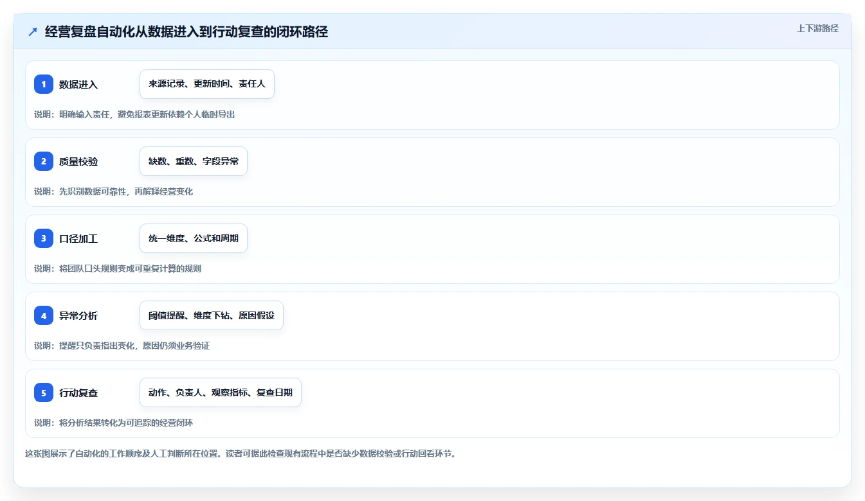Click the arrow icon beside the title
The image size is (865, 501).
point(33,32)
